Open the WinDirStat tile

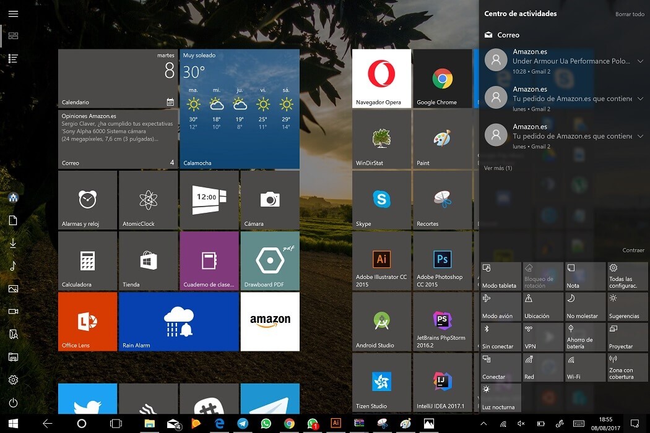[381, 140]
